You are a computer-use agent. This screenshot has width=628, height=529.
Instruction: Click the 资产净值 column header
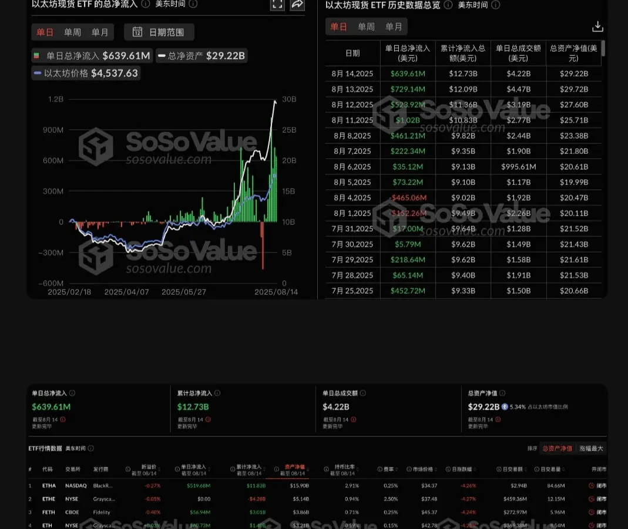coord(295,467)
